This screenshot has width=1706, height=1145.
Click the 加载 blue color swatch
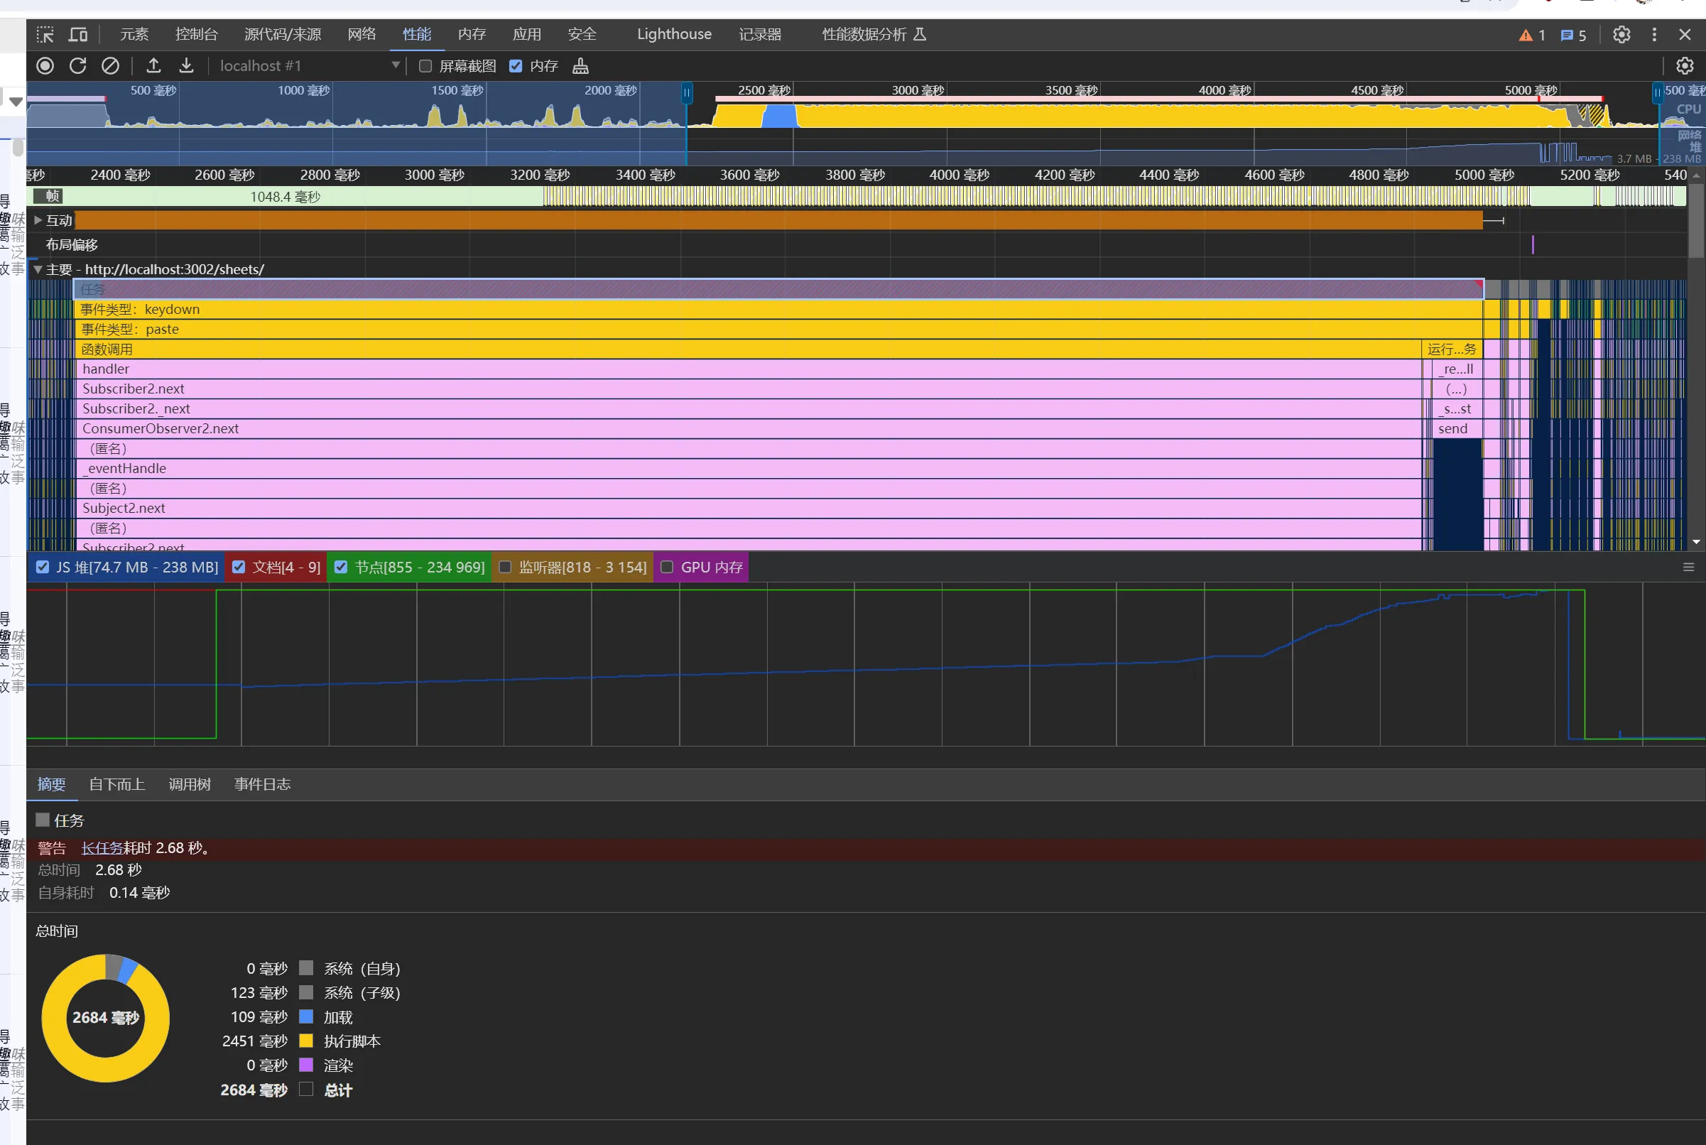point(307,1016)
